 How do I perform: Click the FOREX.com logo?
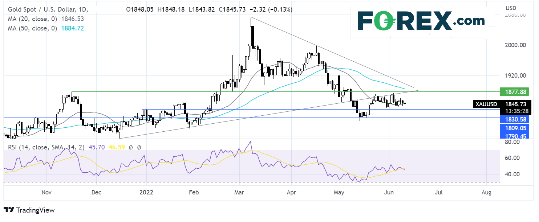coord(421,21)
